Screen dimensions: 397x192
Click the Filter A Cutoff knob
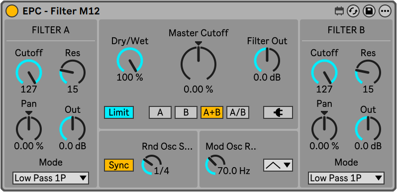tap(29, 72)
